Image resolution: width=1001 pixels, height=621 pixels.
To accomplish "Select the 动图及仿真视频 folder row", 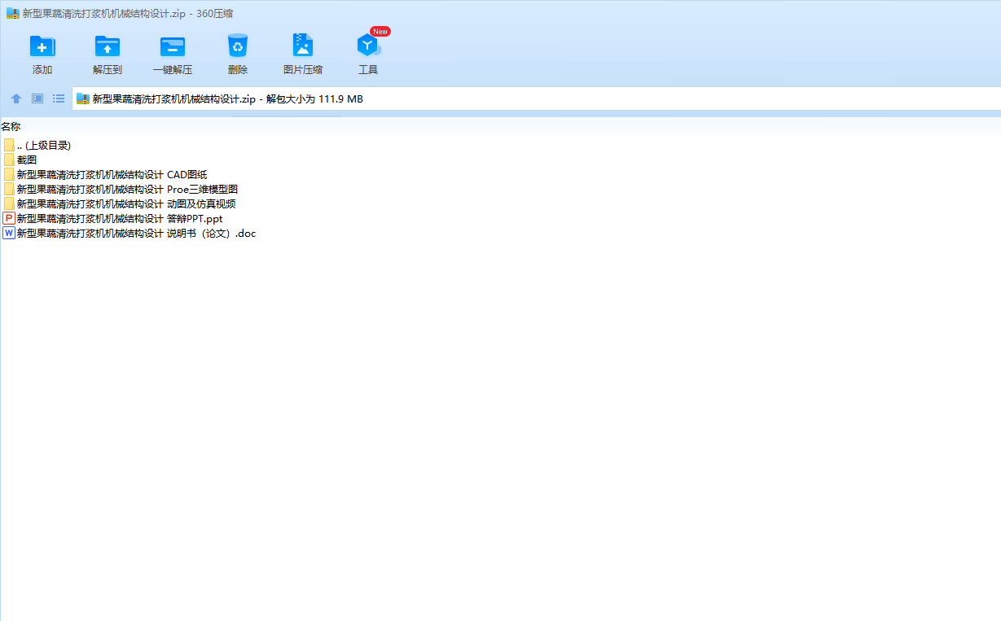I will tap(120, 203).
